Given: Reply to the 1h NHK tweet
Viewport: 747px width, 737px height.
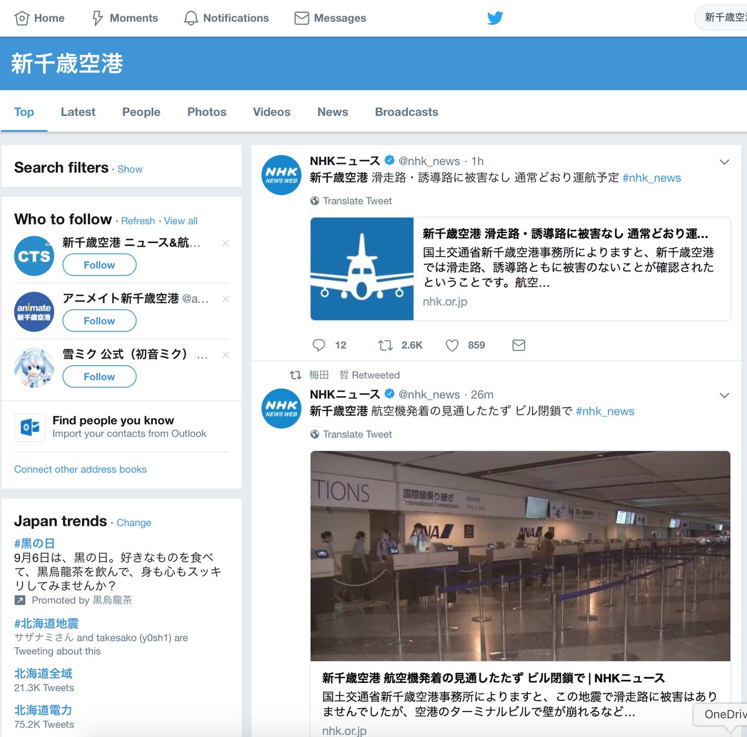Looking at the screenshot, I should click(x=319, y=345).
